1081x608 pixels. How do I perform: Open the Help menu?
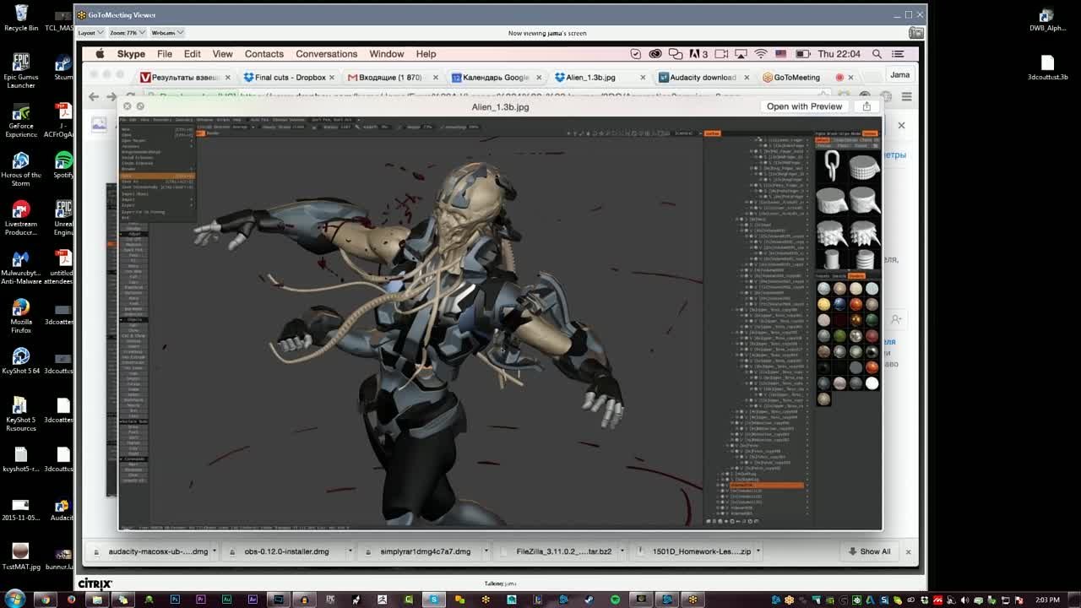tap(426, 54)
